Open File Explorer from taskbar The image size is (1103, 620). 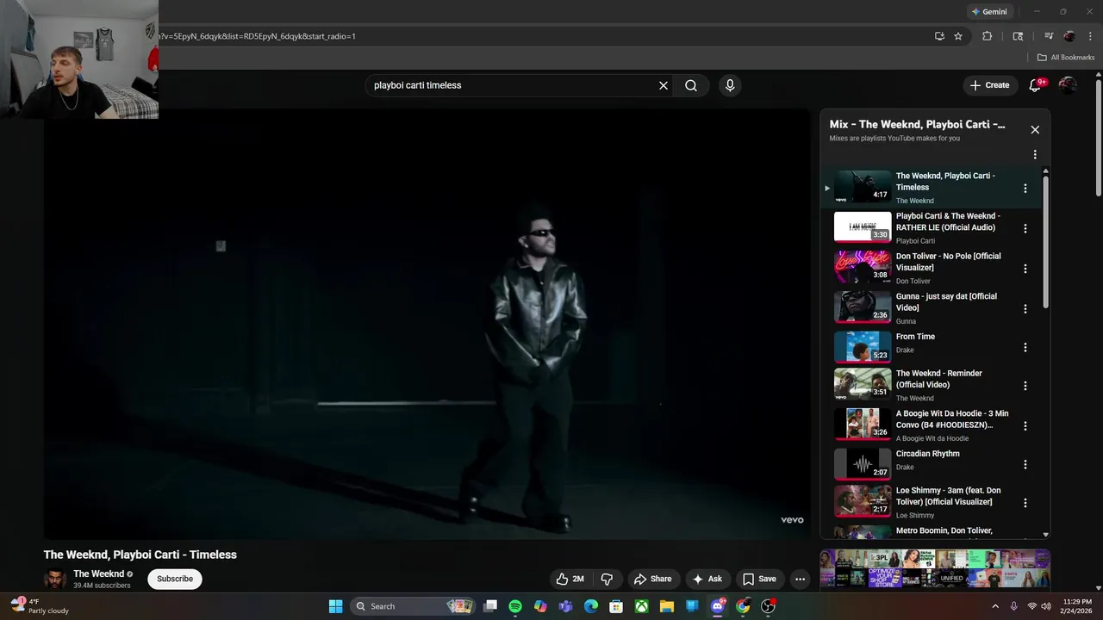[x=667, y=606]
